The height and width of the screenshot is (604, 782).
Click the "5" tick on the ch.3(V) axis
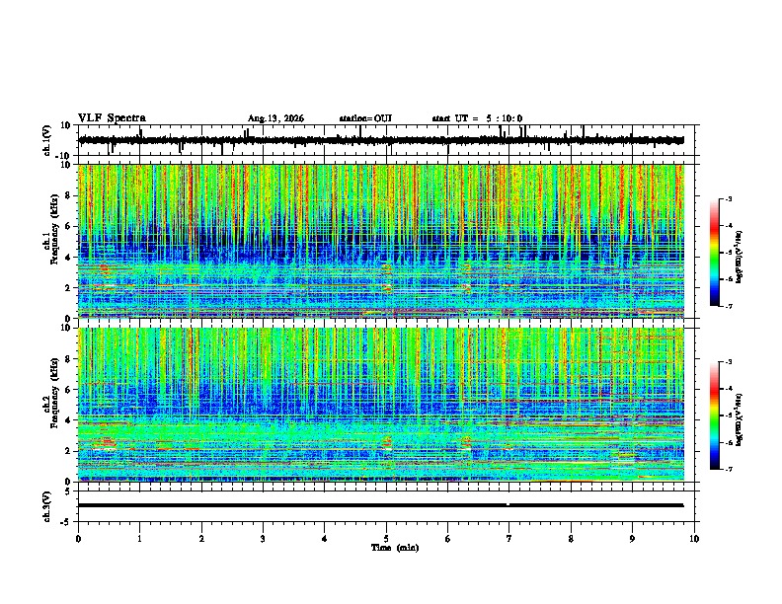(x=69, y=491)
